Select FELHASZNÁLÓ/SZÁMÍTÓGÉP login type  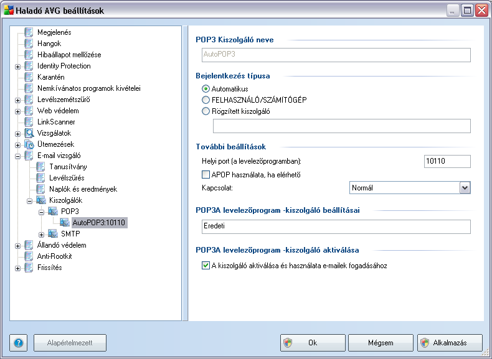(206, 100)
